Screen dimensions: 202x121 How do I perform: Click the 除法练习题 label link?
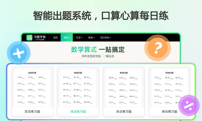(x=170, y=112)
